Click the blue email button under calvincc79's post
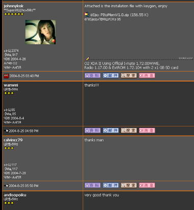 pos(111,185)
